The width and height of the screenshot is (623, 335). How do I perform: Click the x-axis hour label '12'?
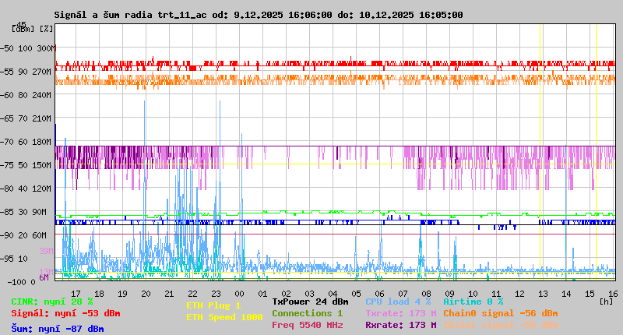(x=519, y=294)
